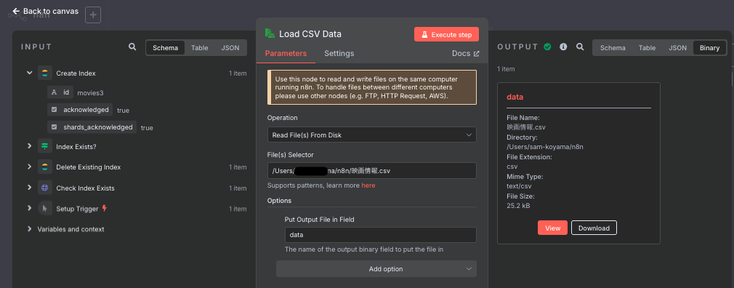Switch output view to Binary
734x288 pixels.
[710, 48]
